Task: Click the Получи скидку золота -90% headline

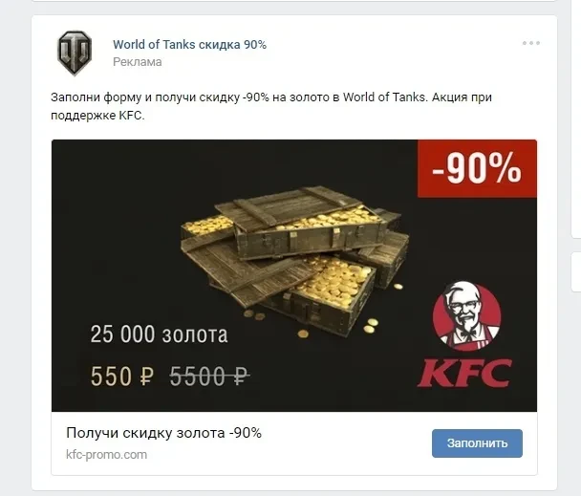Action: coord(163,433)
